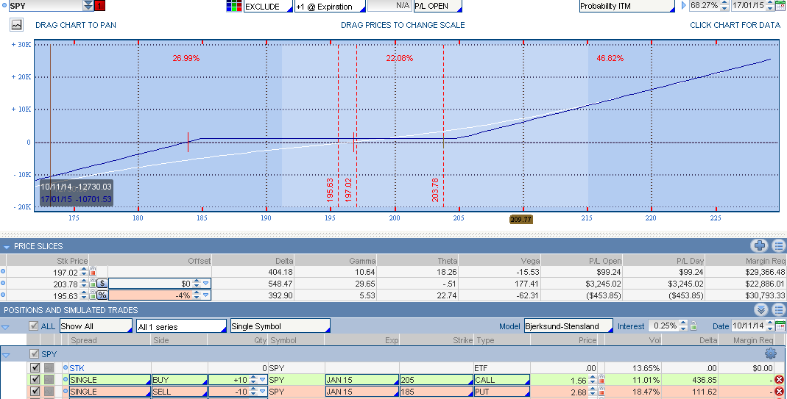Open the Probability ITM dropdown
The width and height of the screenshot is (787, 399).
click(627, 7)
